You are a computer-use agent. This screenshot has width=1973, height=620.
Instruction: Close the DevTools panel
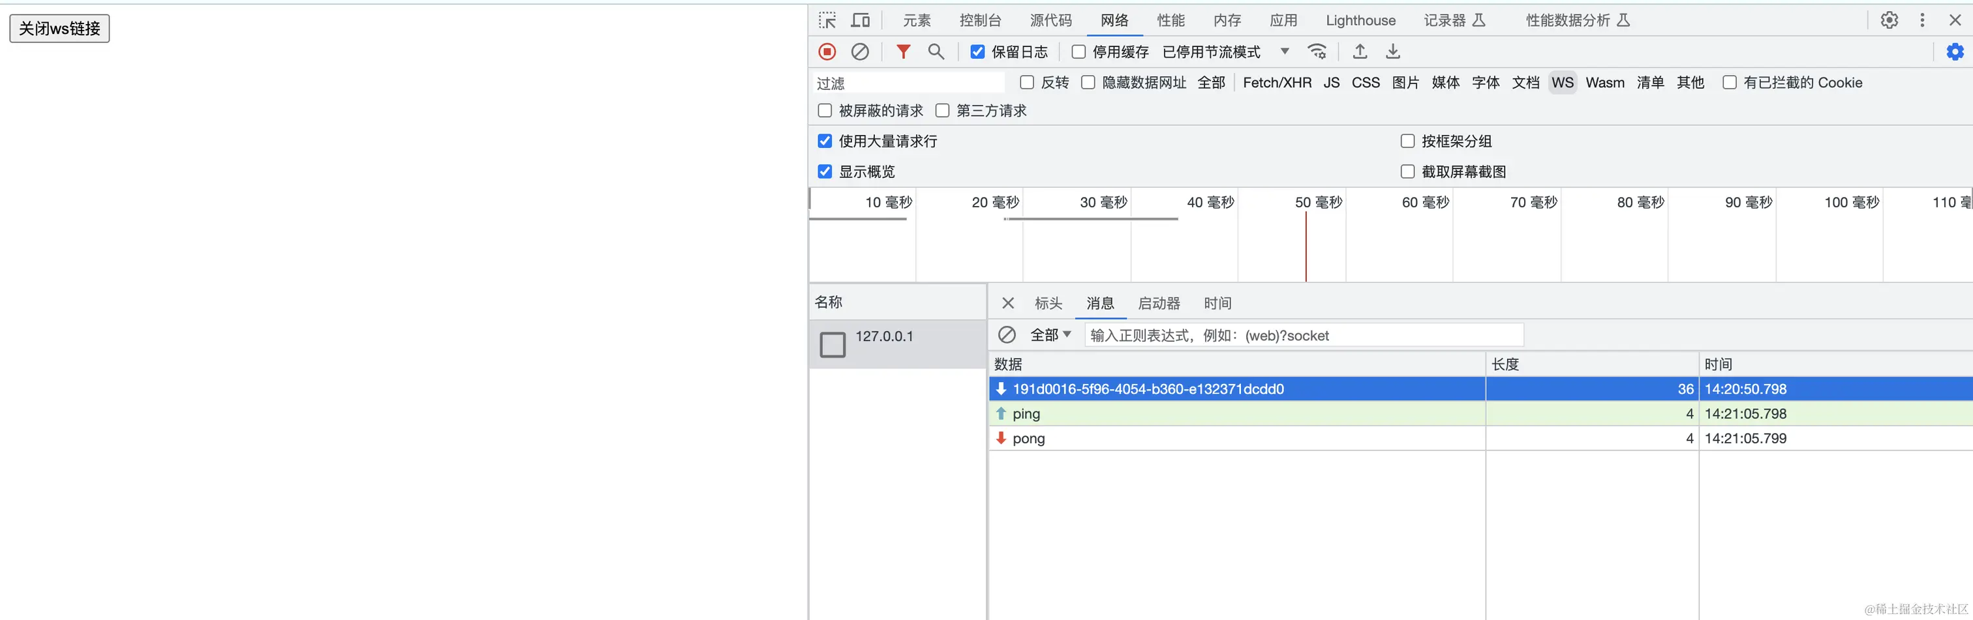pos(1955,20)
